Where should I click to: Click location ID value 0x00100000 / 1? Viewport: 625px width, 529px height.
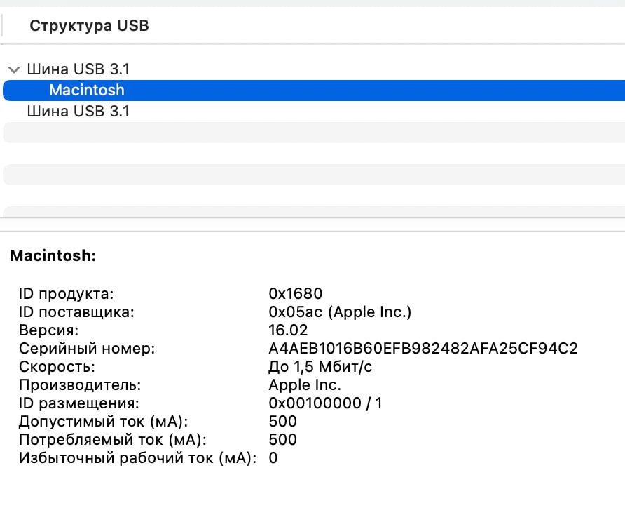tap(326, 403)
